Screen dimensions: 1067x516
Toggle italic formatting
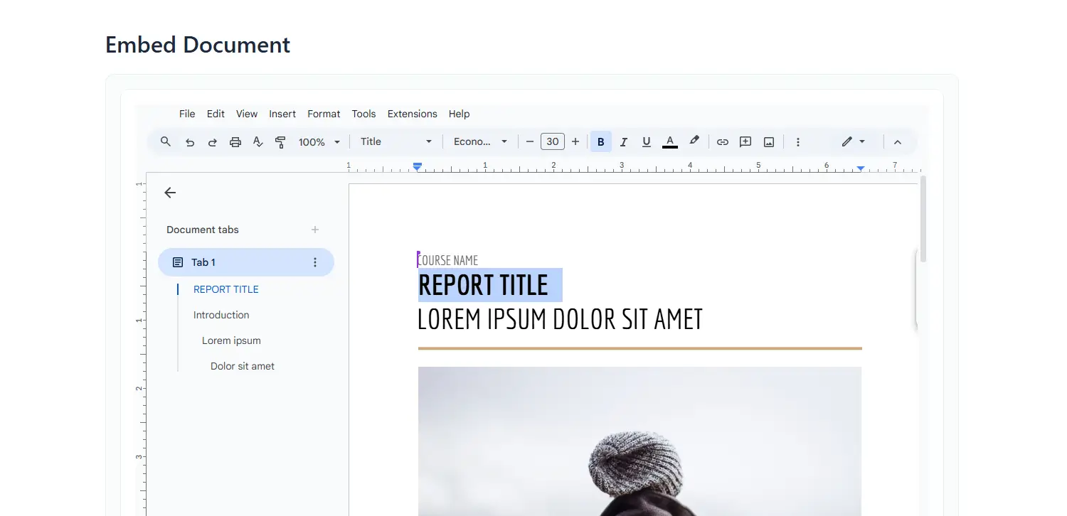tap(623, 141)
